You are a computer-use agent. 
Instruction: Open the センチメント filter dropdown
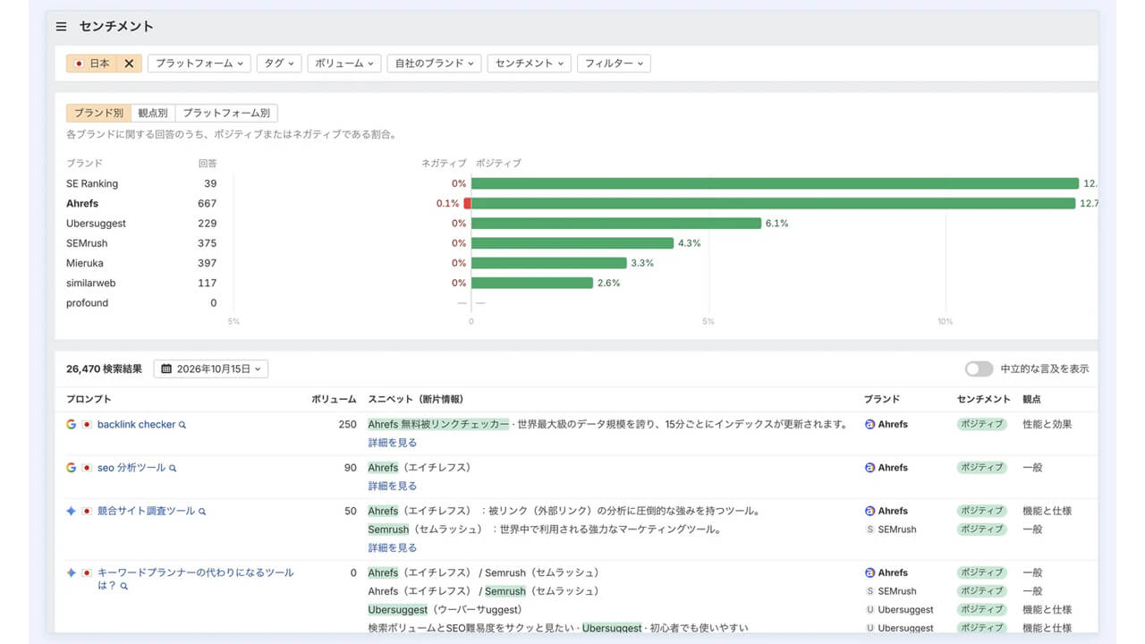click(530, 64)
